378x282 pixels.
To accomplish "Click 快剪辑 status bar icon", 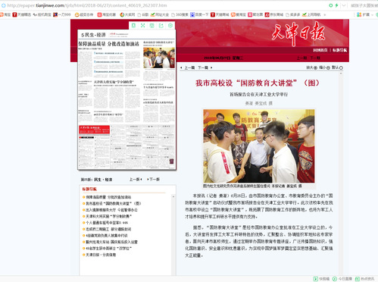I will pyautogui.click(x=316, y=279).
